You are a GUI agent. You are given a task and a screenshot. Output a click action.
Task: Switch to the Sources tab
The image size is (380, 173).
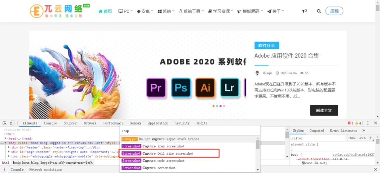(x=70, y=123)
